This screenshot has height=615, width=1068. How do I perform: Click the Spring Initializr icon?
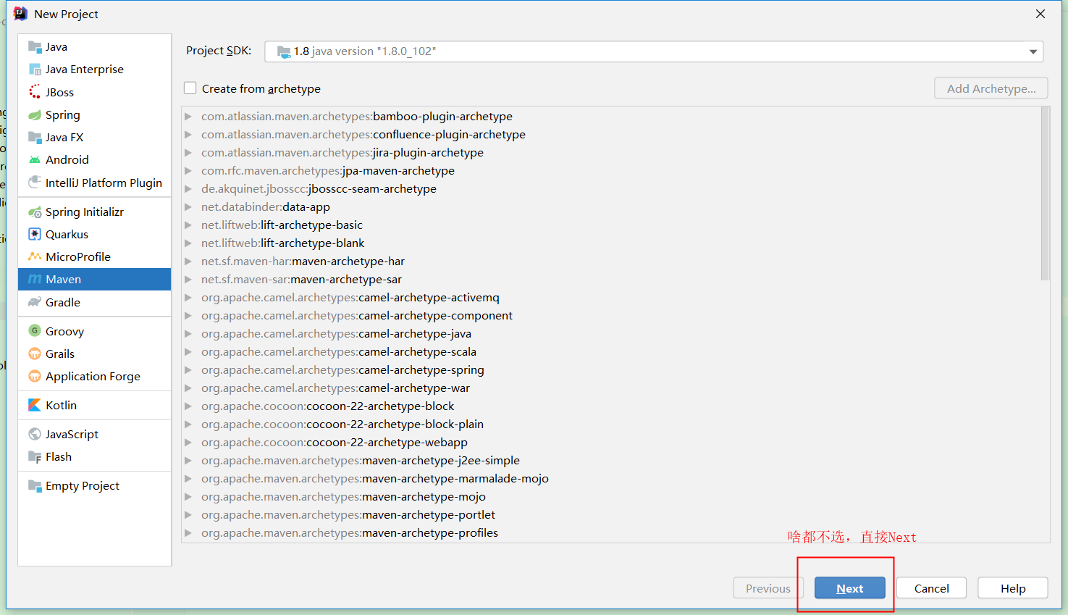[x=35, y=212]
